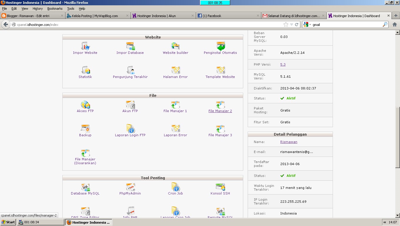Open the File Manajer 1 icon

[176, 104]
